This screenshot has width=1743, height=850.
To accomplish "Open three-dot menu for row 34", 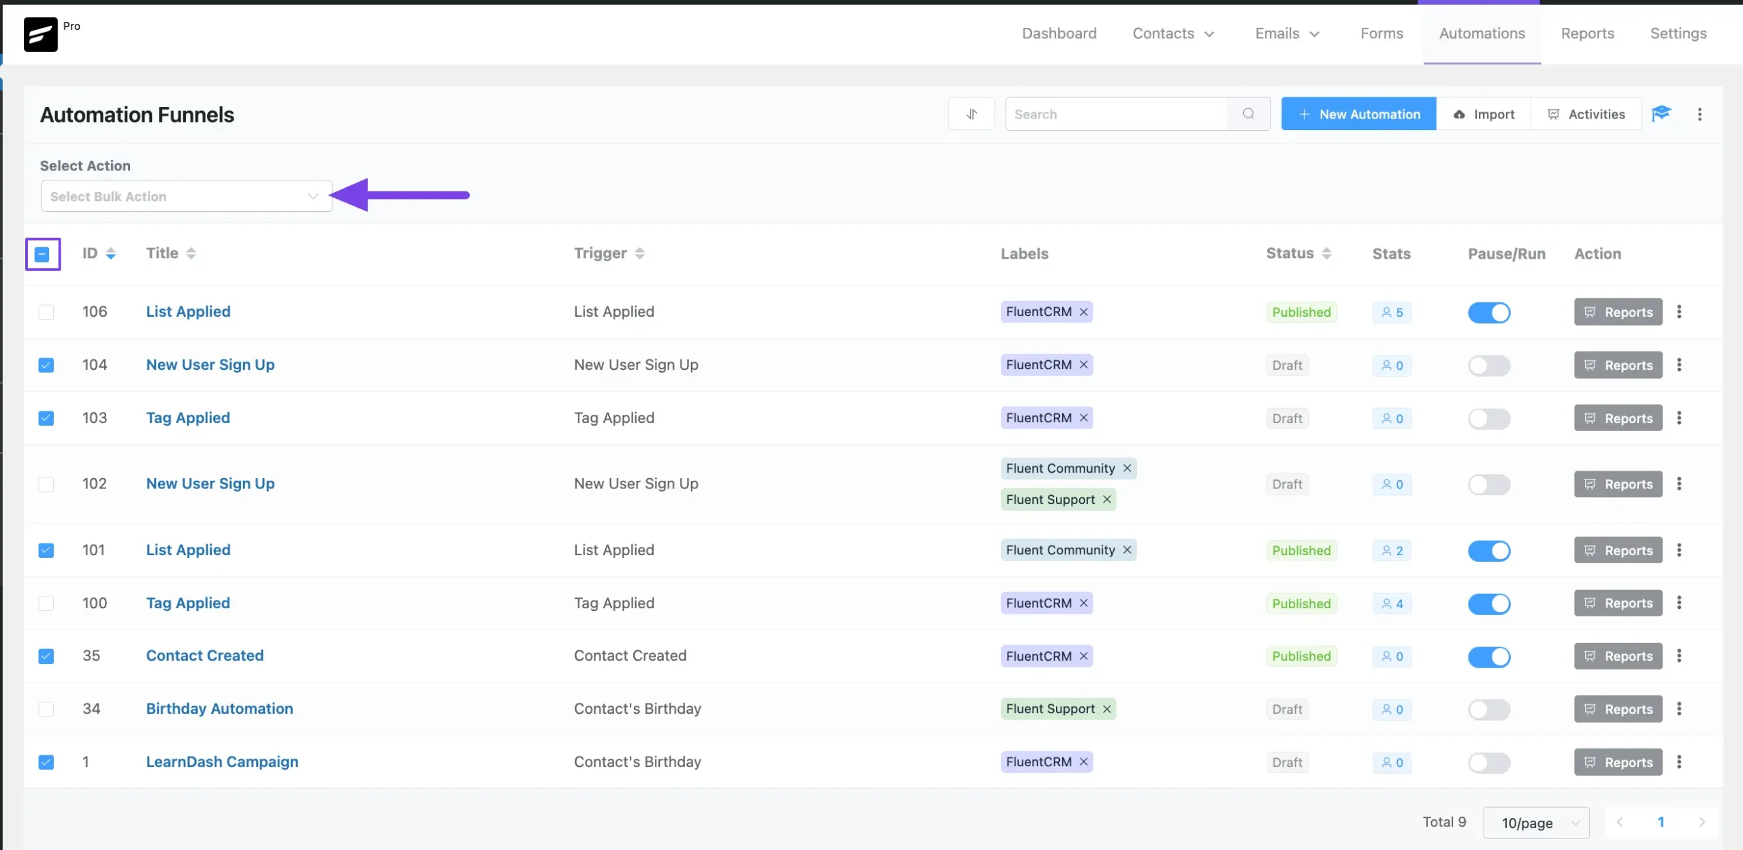I will click(x=1679, y=708).
